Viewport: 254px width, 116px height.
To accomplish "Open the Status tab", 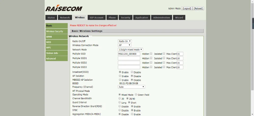I will (51, 18).
